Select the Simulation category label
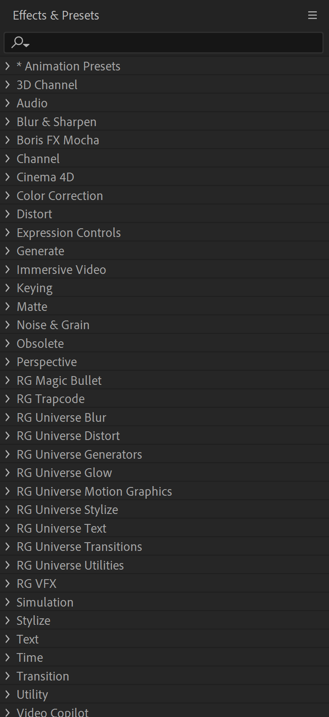This screenshot has height=717, width=329. pyautogui.click(x=45, y=602)
